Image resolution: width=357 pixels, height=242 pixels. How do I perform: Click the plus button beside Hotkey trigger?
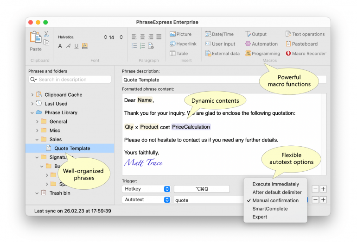tap(323, 189)
